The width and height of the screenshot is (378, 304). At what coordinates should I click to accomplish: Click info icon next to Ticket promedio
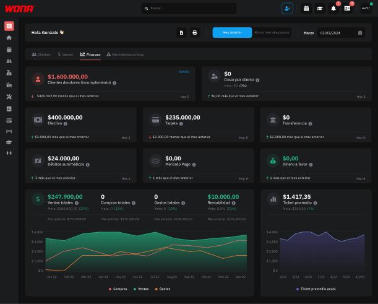point(316,203)
